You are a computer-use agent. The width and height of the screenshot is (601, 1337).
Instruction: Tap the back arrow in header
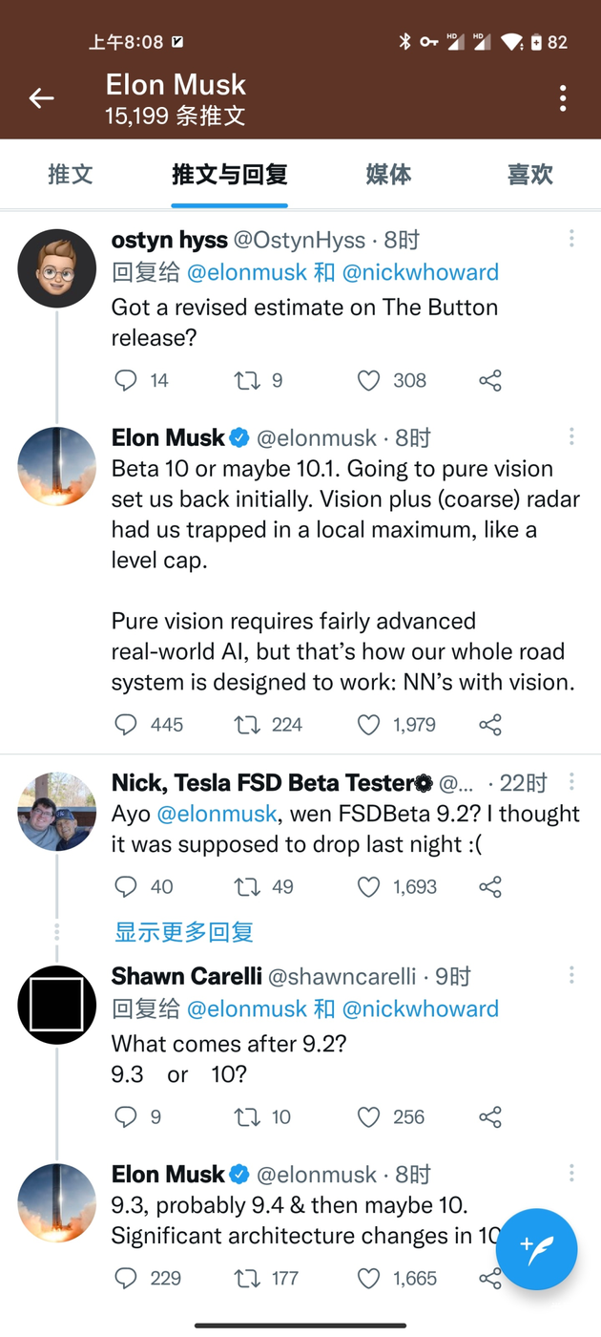coord(41,97)
